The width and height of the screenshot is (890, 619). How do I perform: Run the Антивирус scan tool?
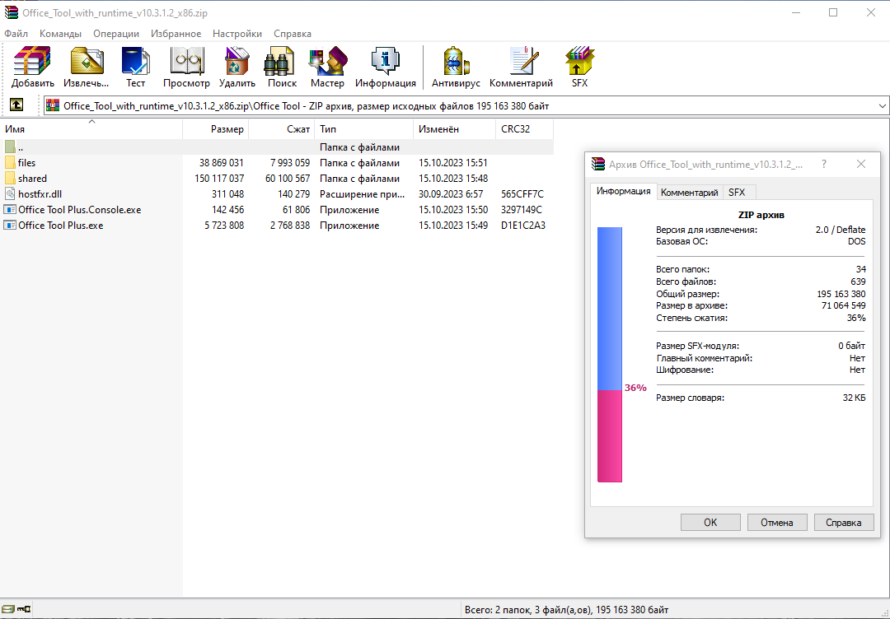tap(455, 61)
